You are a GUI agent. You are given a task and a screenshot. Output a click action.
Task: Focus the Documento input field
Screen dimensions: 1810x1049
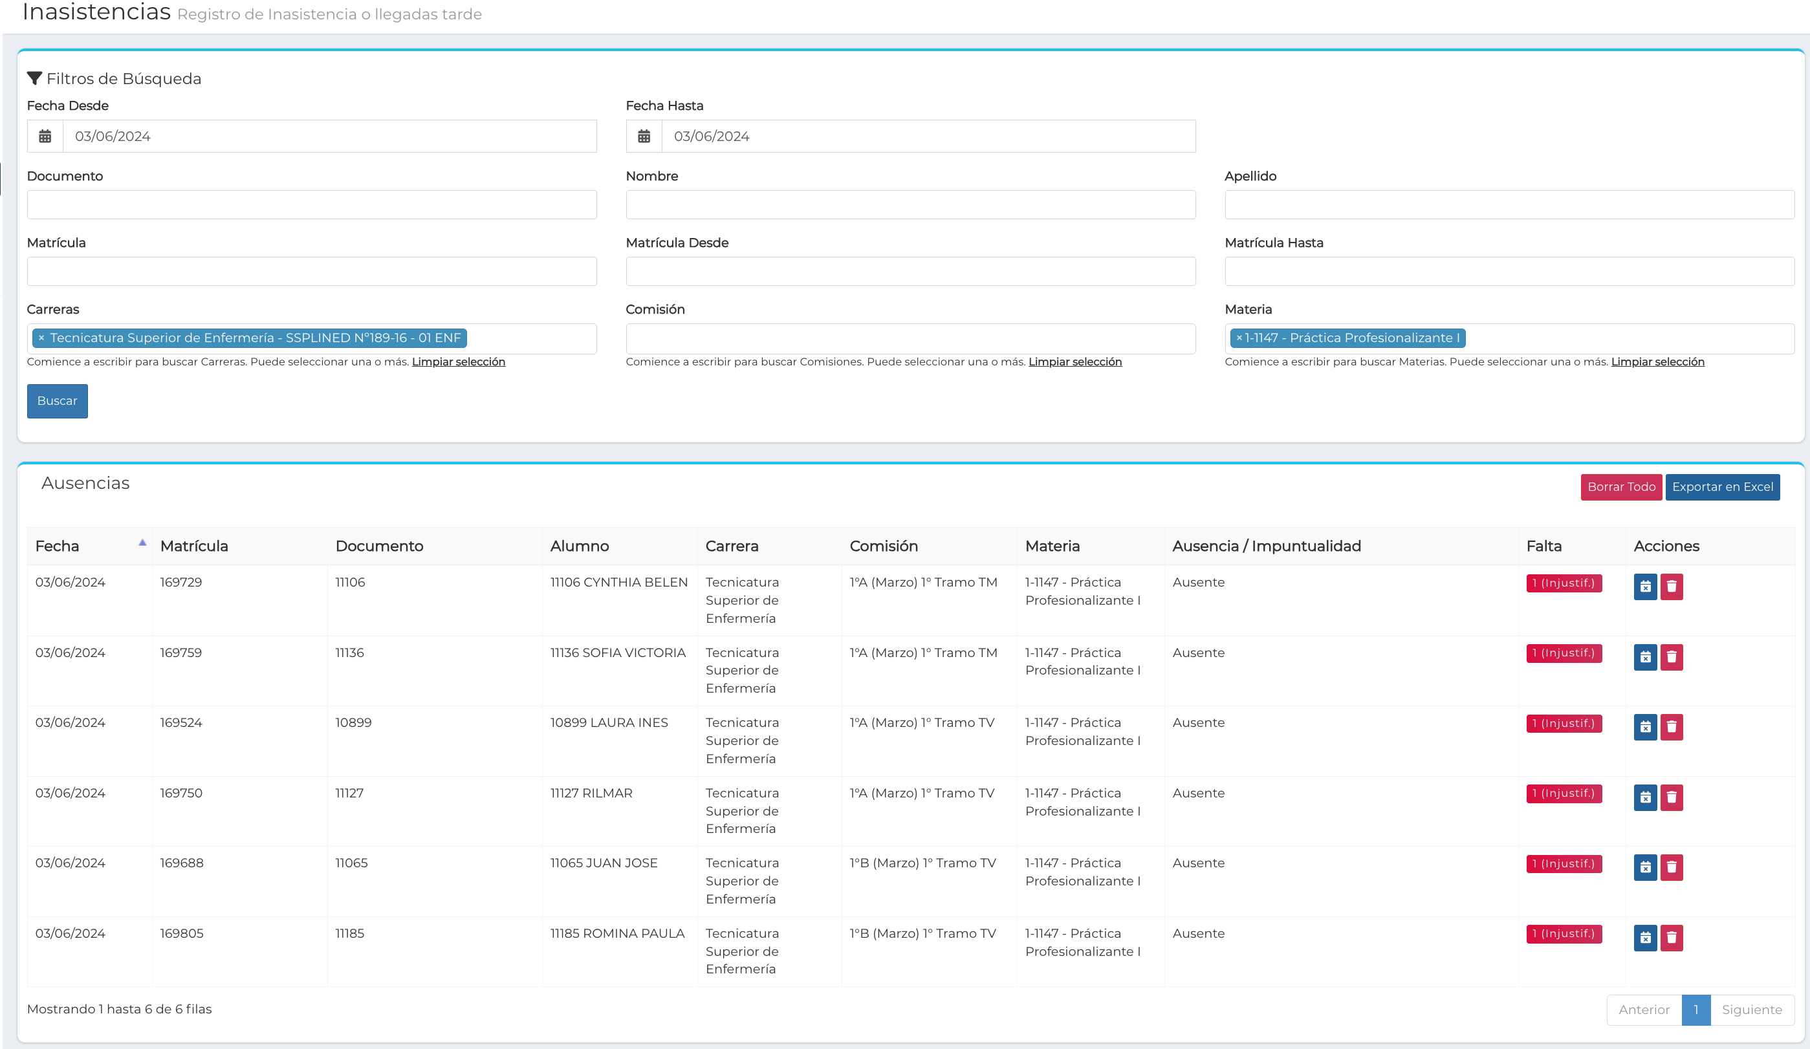(x=312, y=204)
